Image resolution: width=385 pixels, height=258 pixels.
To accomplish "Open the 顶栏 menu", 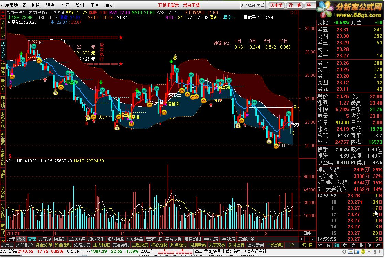I will pos(35,5).
